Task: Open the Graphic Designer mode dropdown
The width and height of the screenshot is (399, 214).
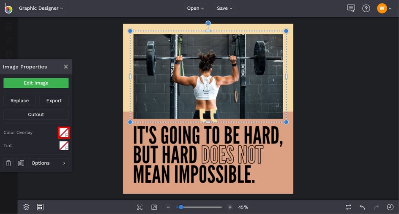Action: tap(41, 8)
